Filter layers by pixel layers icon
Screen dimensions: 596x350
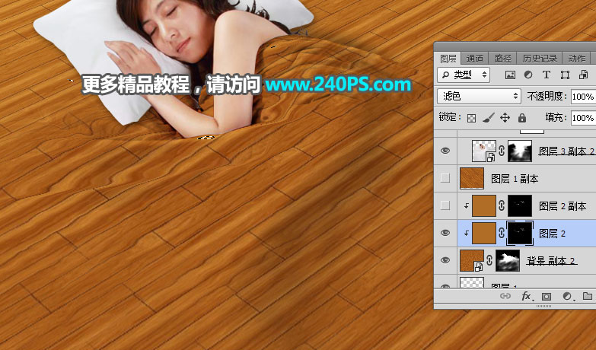pyautogui.click(x=510, y=75)
